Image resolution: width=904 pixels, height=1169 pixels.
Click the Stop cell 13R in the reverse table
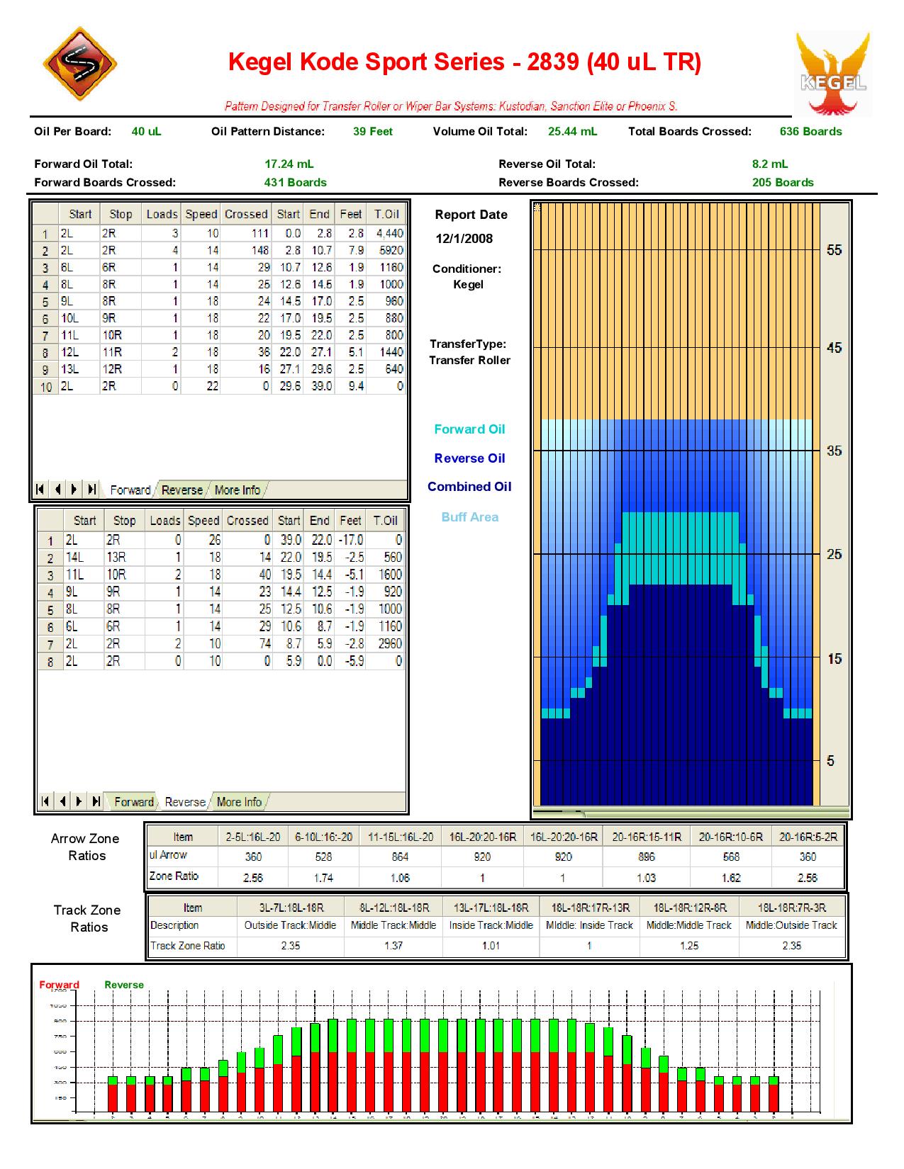pos(123,558)
